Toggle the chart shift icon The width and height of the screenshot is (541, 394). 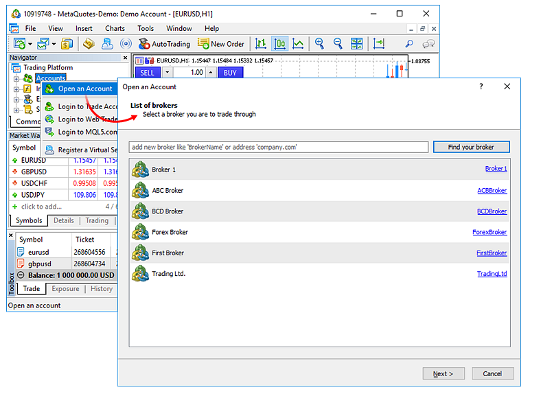[379, 44]
